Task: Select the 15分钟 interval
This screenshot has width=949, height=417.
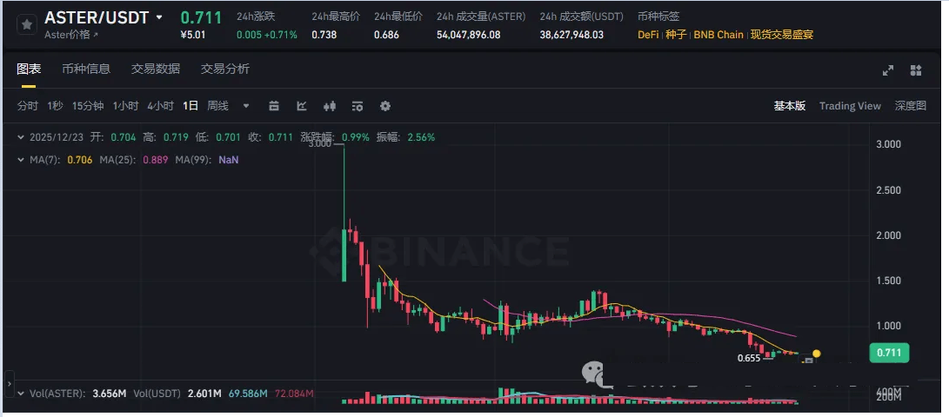Action: click(88, 106)
